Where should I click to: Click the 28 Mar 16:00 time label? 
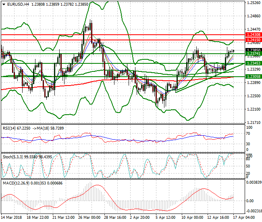coord(115,218)
